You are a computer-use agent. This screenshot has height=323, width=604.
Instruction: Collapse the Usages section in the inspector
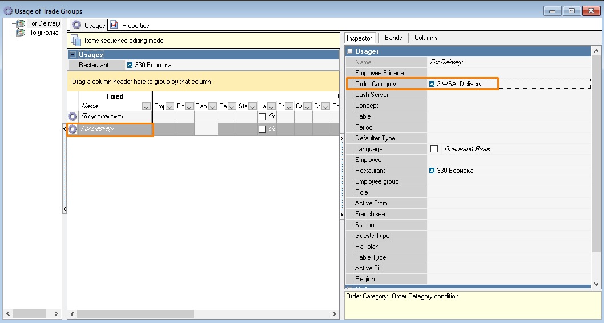click(x=349, y=51)
